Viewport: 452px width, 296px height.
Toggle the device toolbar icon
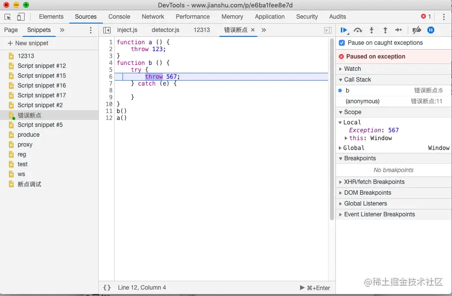[x=21, y=17]
